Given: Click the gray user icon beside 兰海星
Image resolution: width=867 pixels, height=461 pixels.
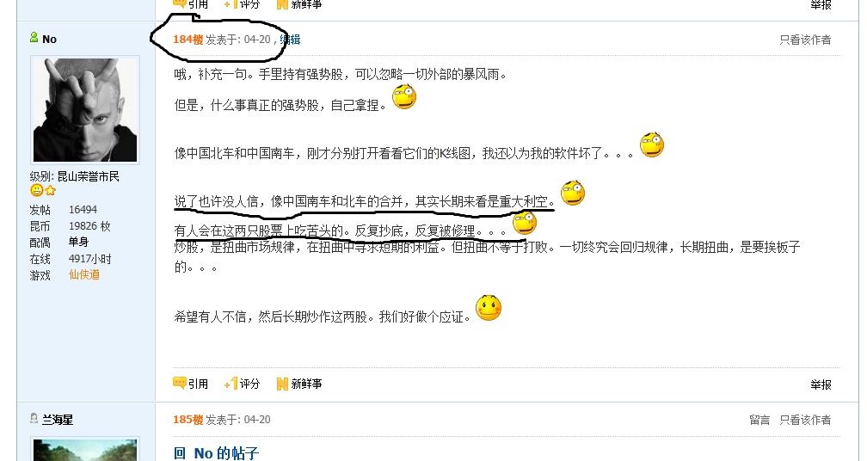Looking at the screenshot, I should click(x=34, y=419).
